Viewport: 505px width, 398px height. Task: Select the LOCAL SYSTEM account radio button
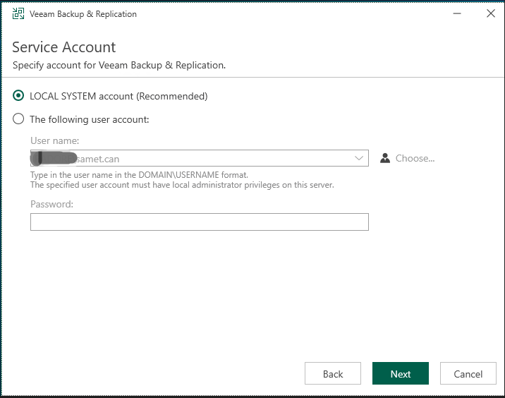(x=18, y=96)
